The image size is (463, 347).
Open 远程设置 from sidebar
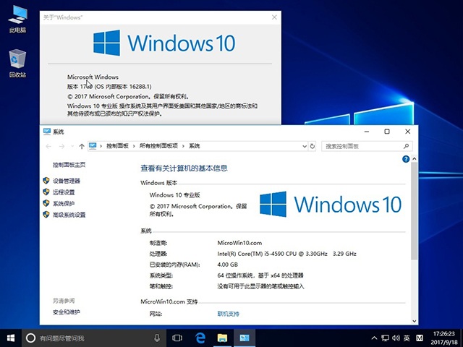64,192
